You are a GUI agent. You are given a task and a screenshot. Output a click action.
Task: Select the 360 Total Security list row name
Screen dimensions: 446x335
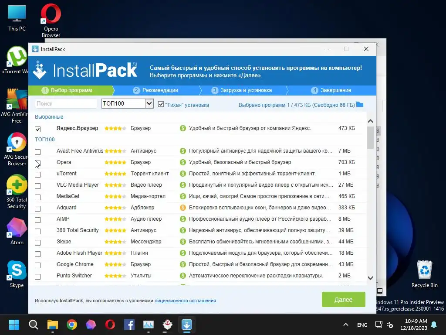click(78, 230)
